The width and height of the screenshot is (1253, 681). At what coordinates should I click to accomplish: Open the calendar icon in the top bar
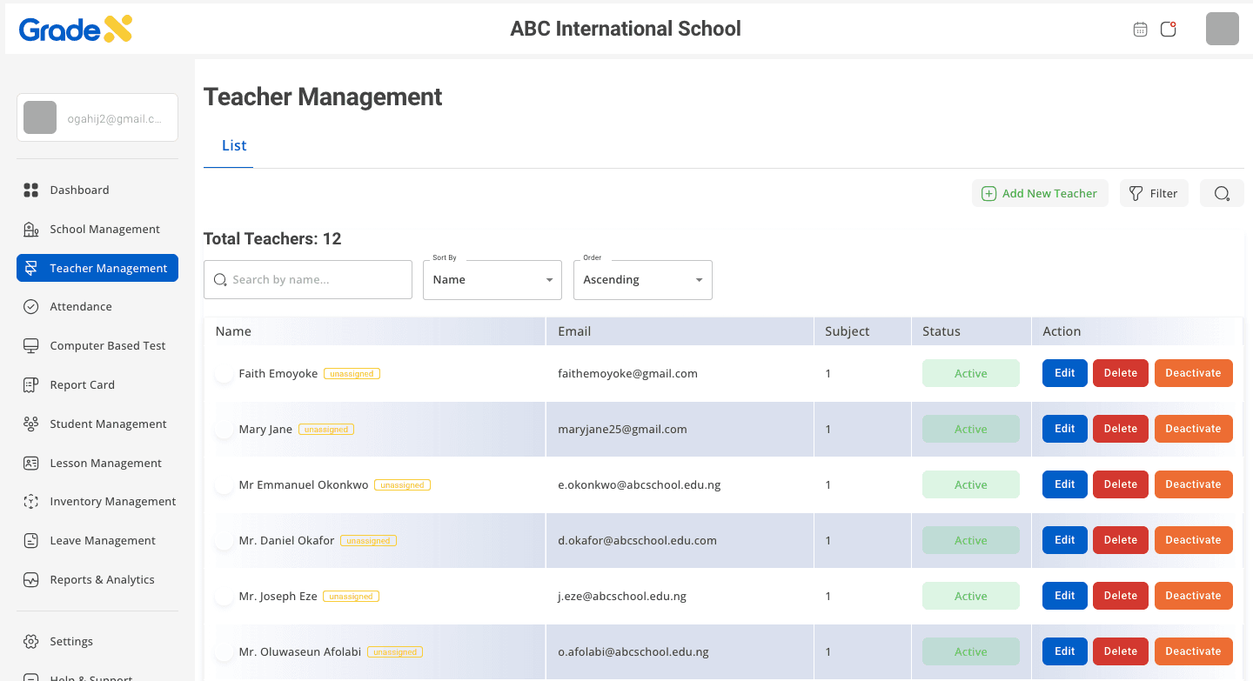pyautogui.click(x=1140, y=29)
